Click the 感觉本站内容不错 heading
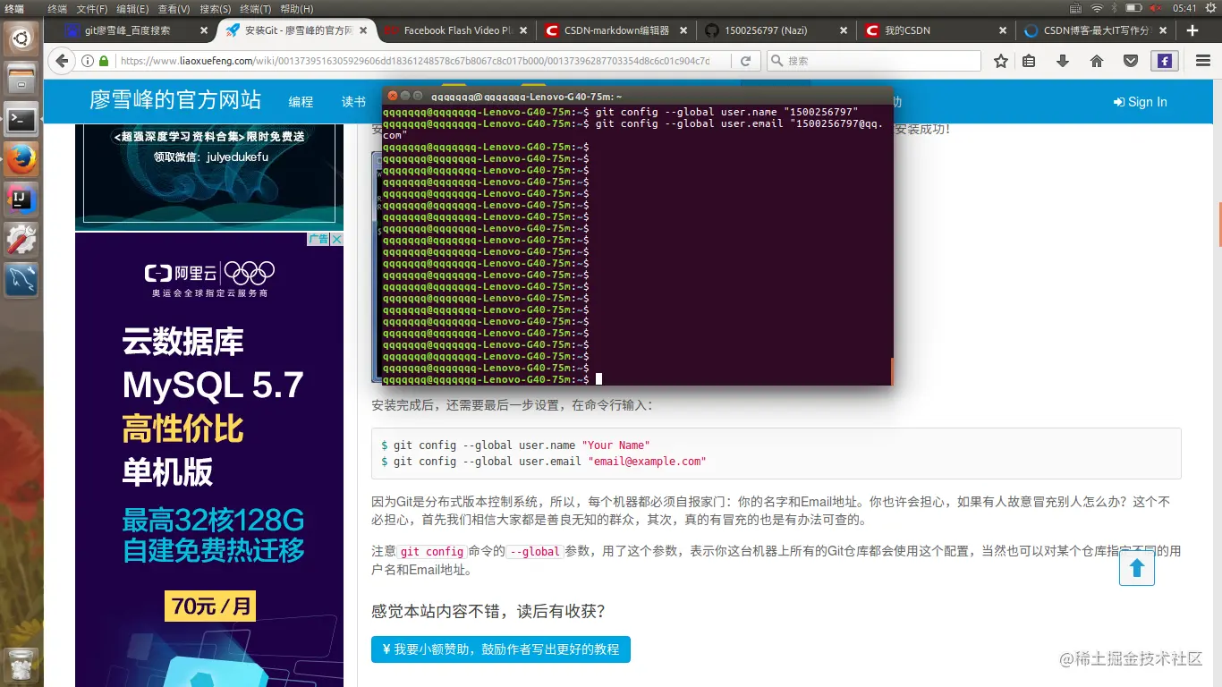The image size is (1222, 687). 488,612
